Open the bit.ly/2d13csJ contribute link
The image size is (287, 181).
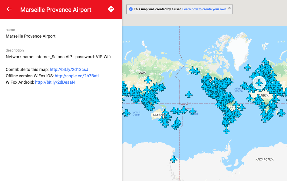[x=69, y=69]
